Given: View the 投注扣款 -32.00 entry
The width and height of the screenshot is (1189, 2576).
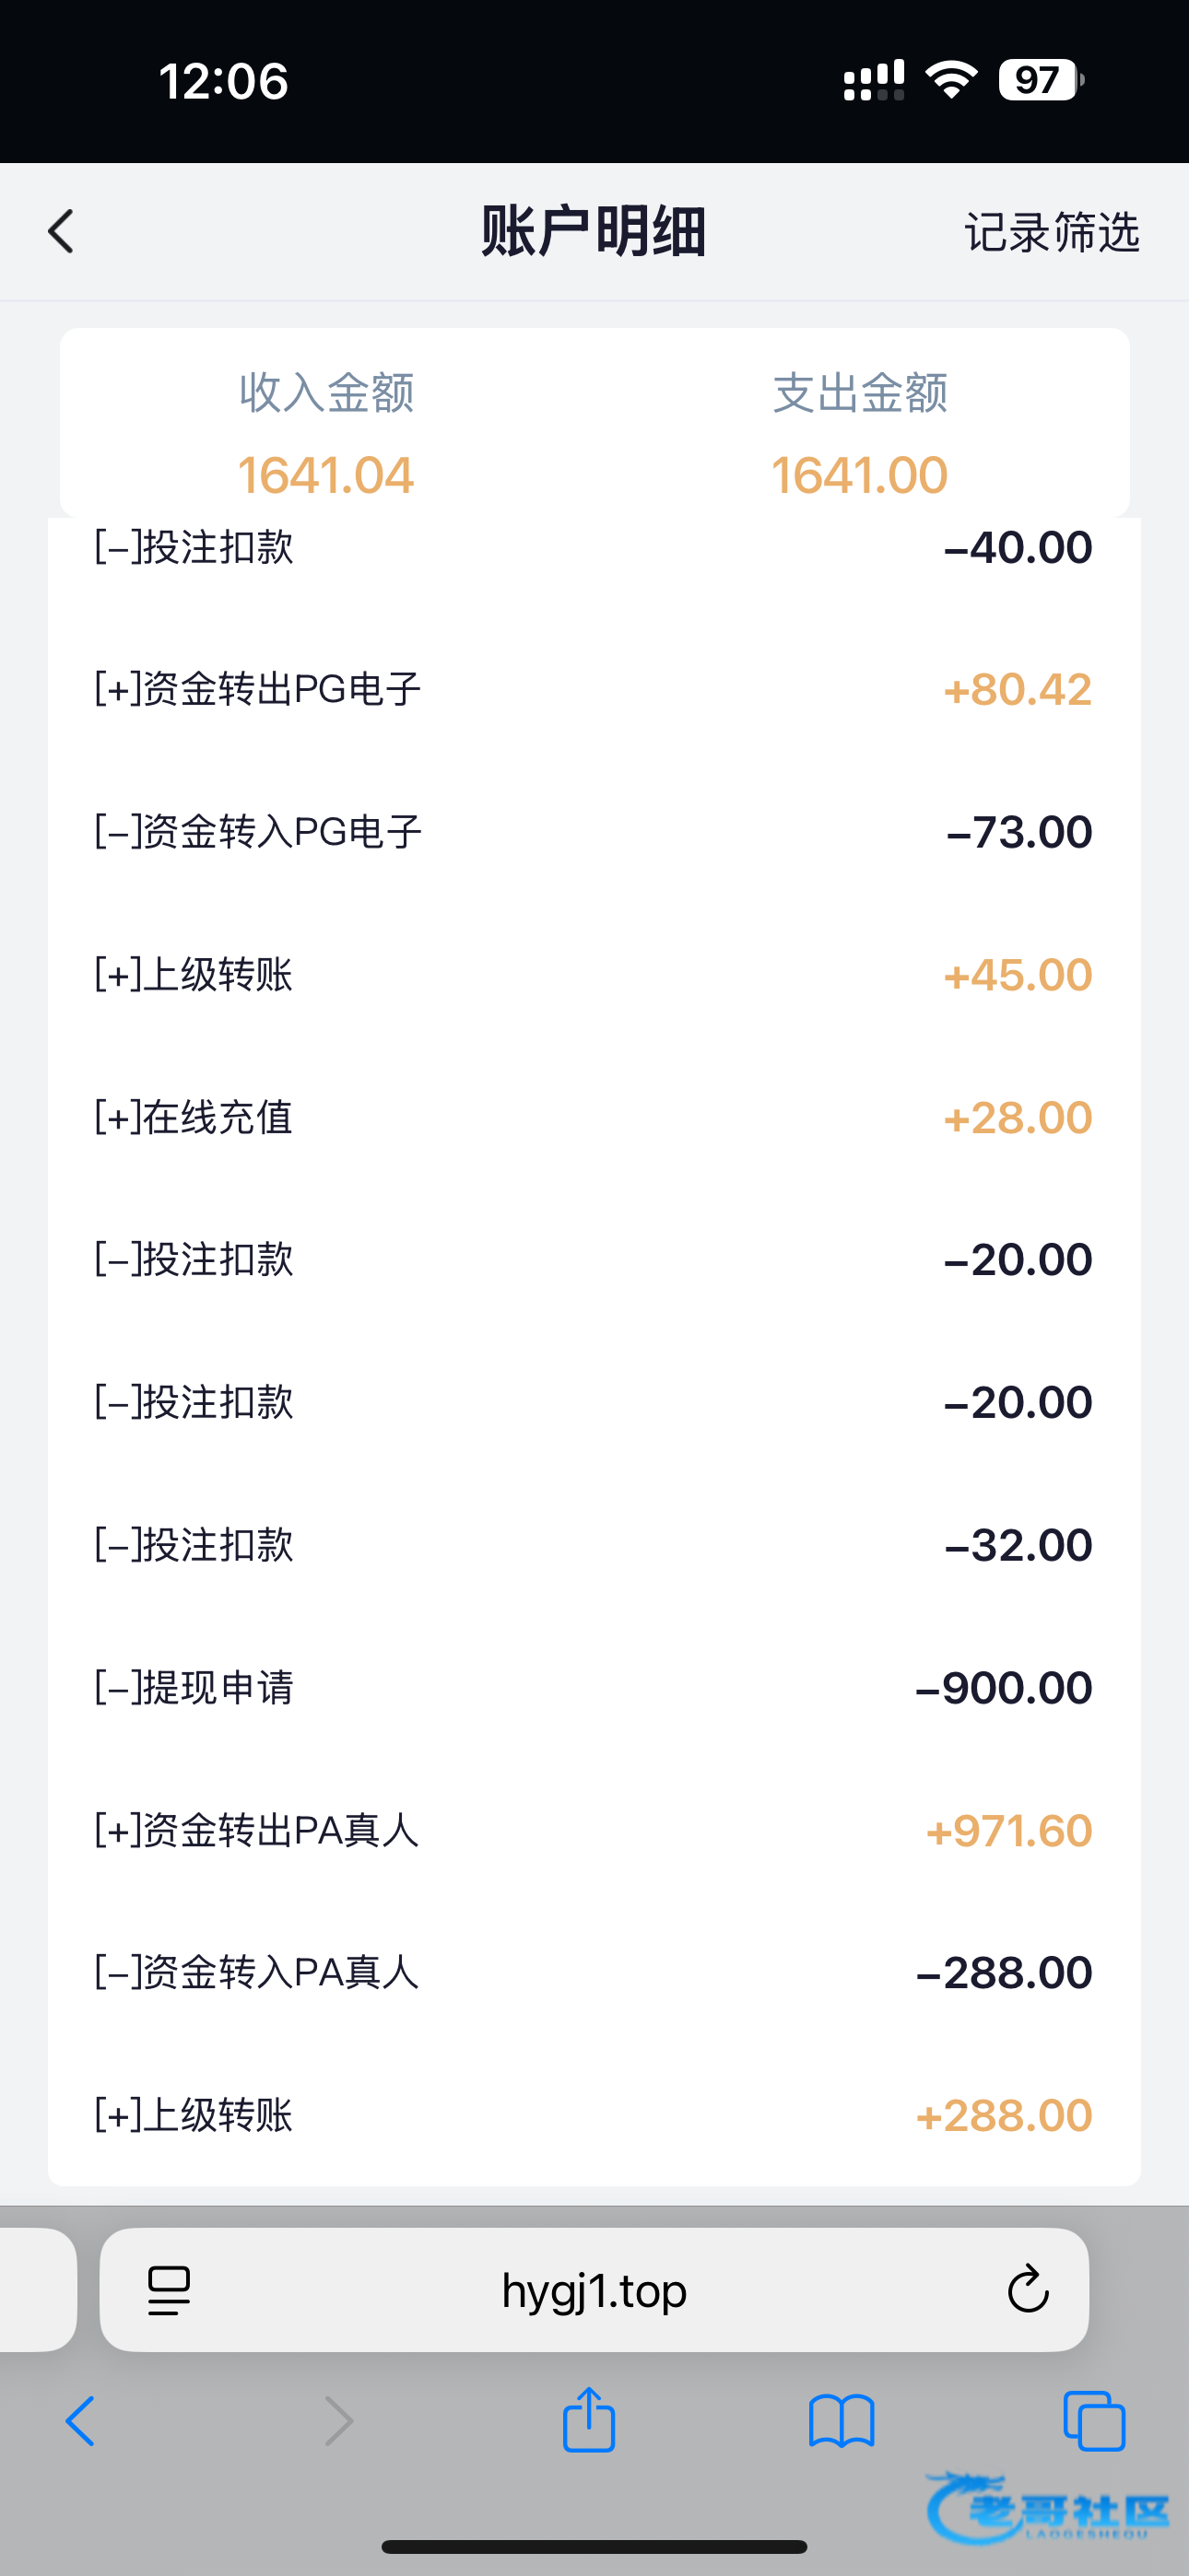Looking at the screenshot, I should (594, 1545).
